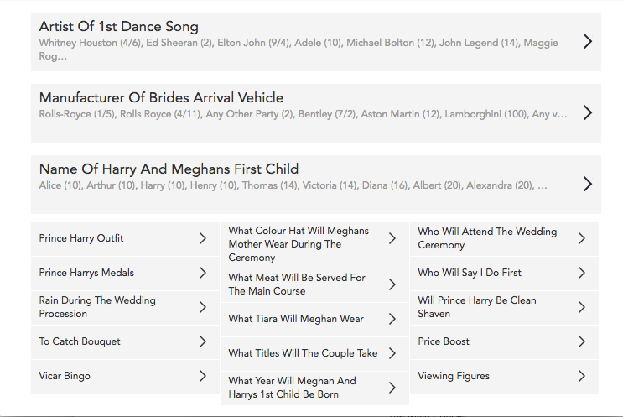623x417 pixels.
Task: Click arrow for Rain During The Wedding Procession
Action: coord(203,307)
